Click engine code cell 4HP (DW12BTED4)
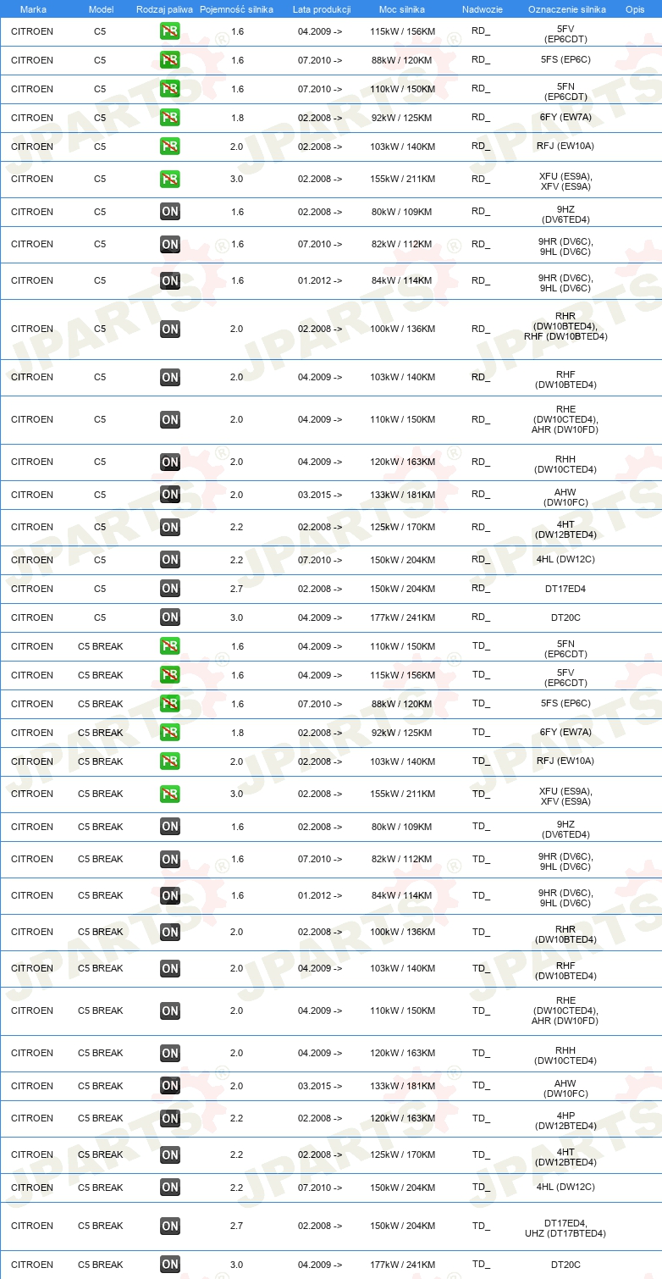662x1279 pixels. click(x=565, y=1121)
